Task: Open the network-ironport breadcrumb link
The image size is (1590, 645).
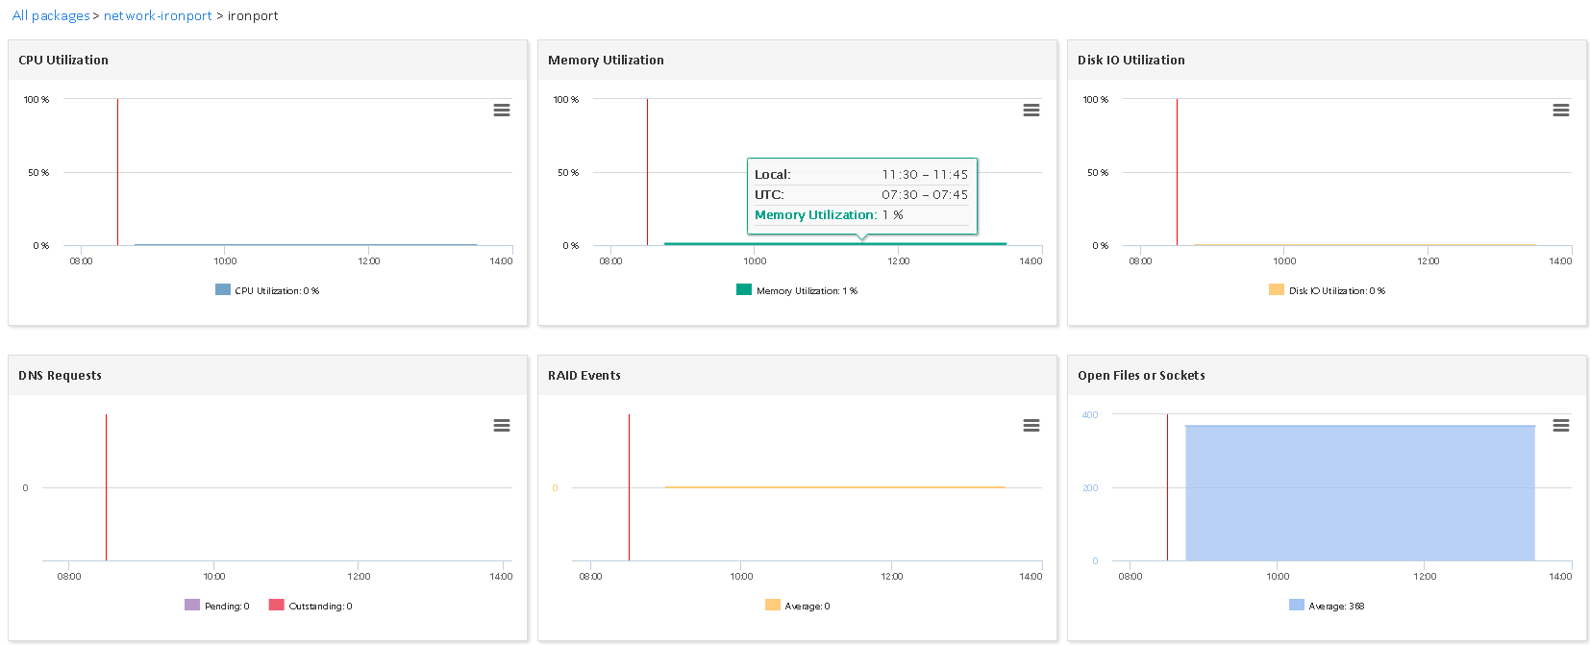Action: 158,16
